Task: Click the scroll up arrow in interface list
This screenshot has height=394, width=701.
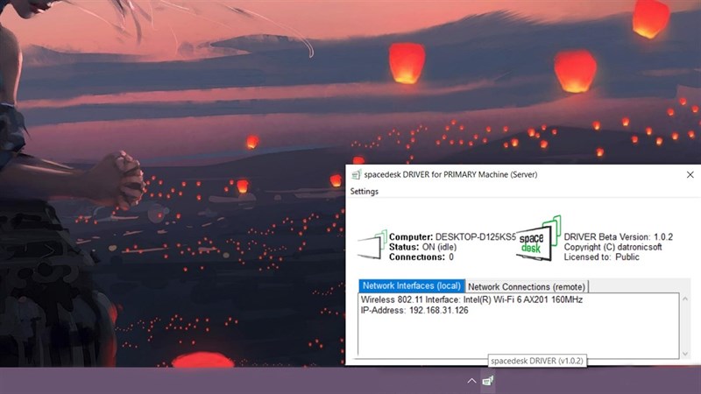Action: 685,299
